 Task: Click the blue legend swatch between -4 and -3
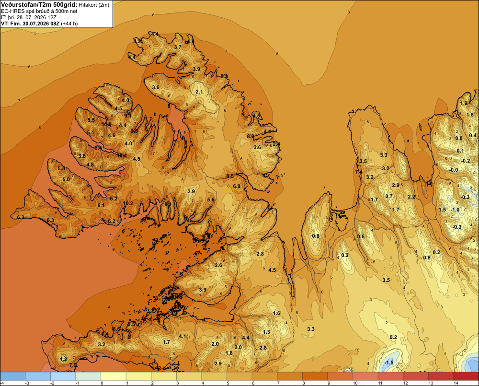pos(13,376)
